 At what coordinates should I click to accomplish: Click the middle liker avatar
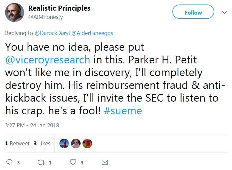[76, 143]
